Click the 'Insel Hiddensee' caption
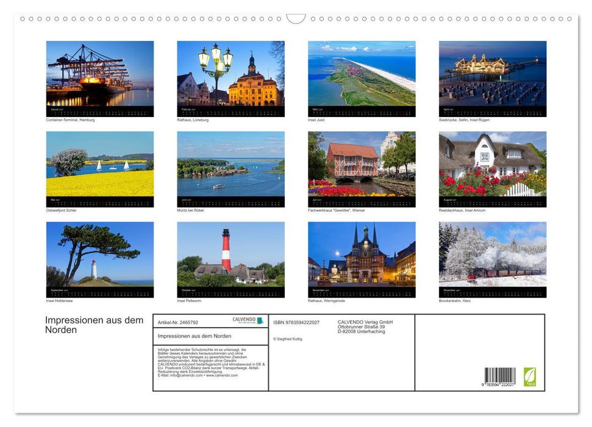 coord(59,301)
